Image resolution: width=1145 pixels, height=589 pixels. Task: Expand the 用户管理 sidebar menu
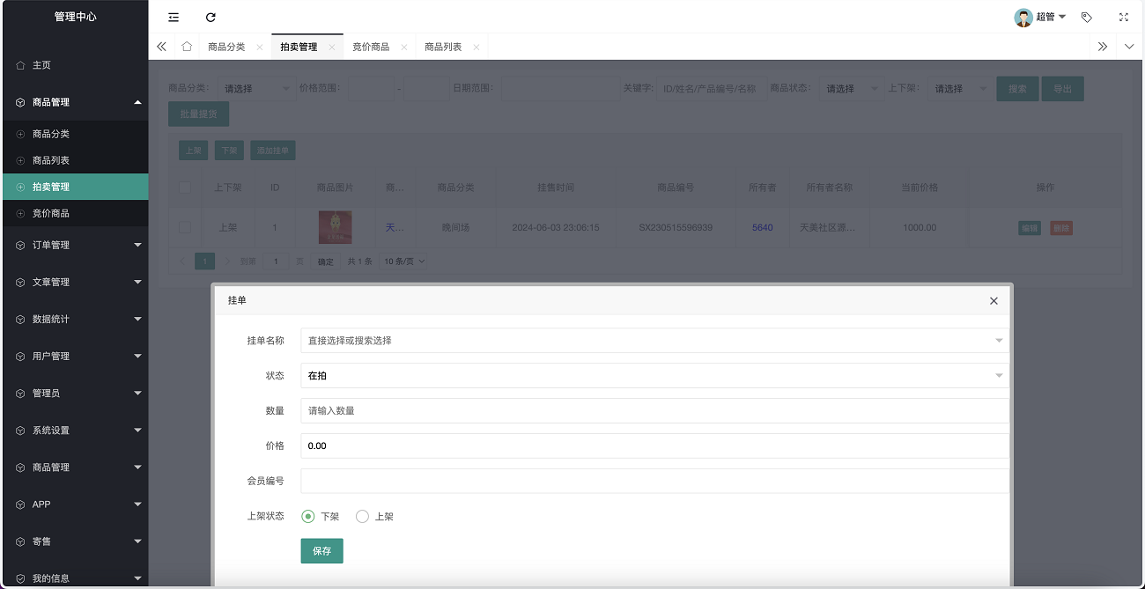(75, 357)
